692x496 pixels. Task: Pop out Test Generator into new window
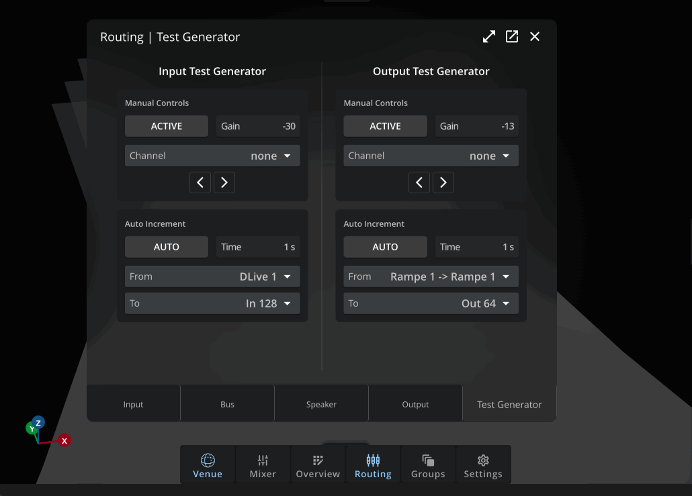[x=511, y=37]
